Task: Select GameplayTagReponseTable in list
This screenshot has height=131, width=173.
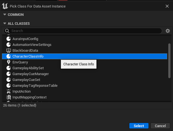Action: 35,86
